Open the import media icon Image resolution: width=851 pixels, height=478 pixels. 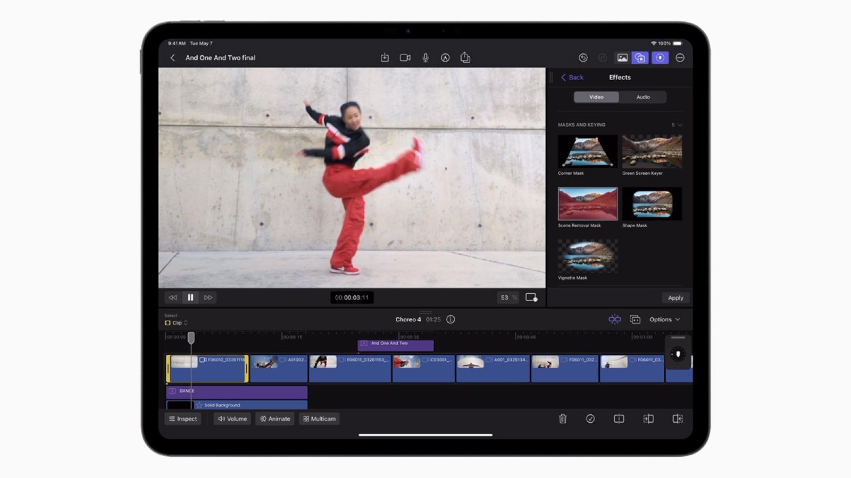pos(385,58)
